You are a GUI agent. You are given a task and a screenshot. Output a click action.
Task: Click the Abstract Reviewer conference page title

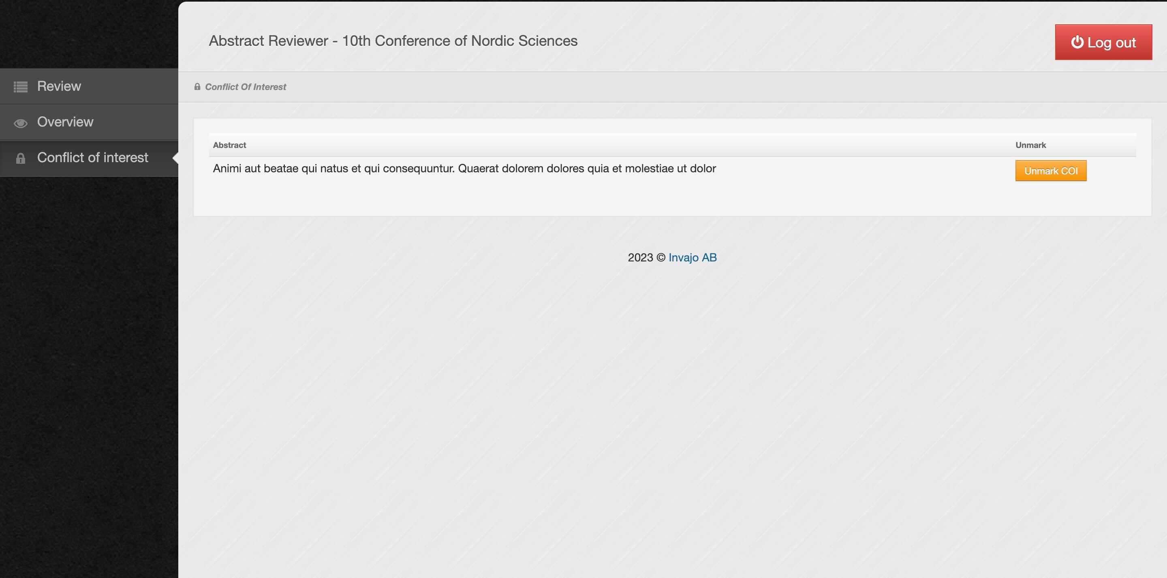[x=393, y=41]
